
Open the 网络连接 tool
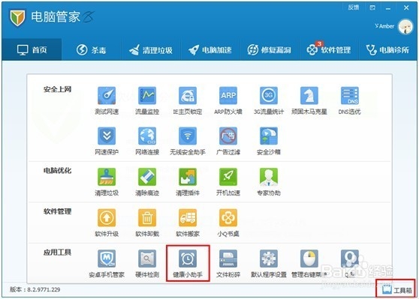pos(147,142)
